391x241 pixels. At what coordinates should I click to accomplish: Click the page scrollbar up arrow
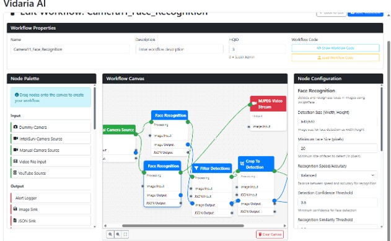pyautogui.click(x=389, y=15)
